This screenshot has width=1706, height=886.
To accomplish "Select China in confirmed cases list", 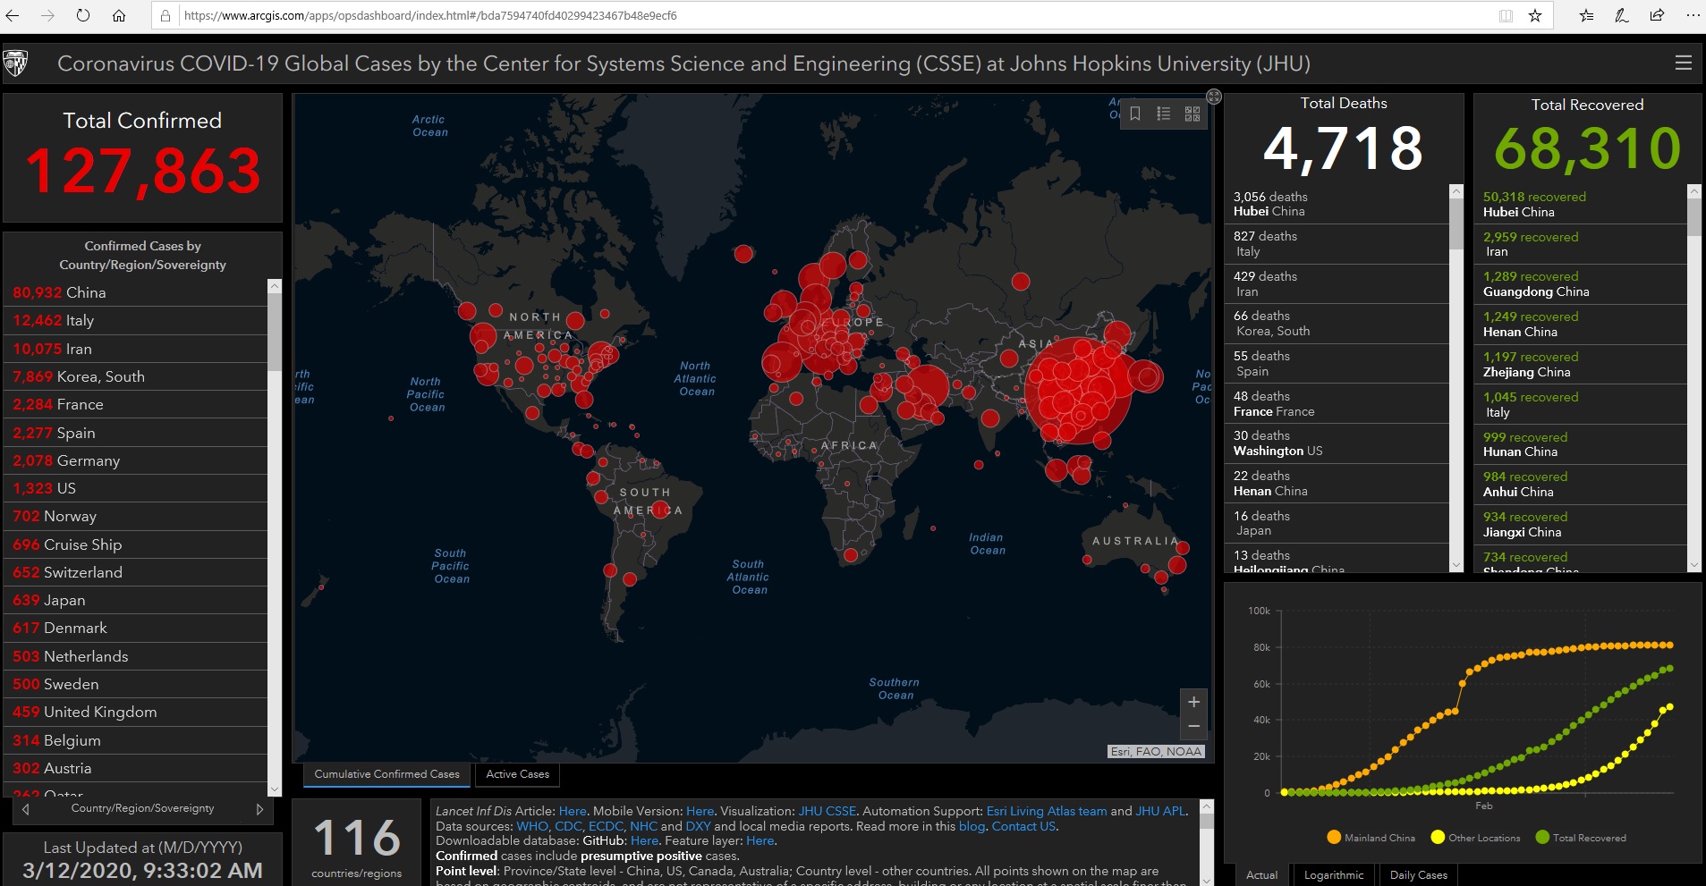I will 137,292.
